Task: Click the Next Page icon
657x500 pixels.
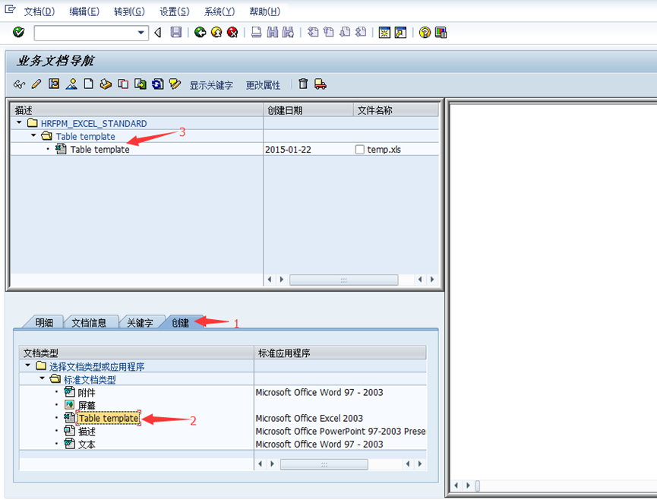Action: [344, 32]
